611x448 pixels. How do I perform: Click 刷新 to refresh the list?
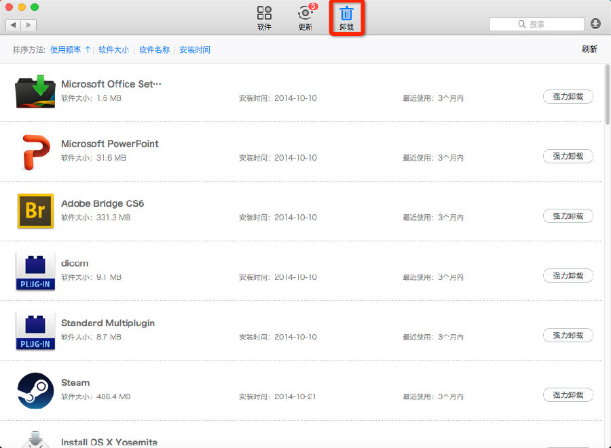(589, 49)
